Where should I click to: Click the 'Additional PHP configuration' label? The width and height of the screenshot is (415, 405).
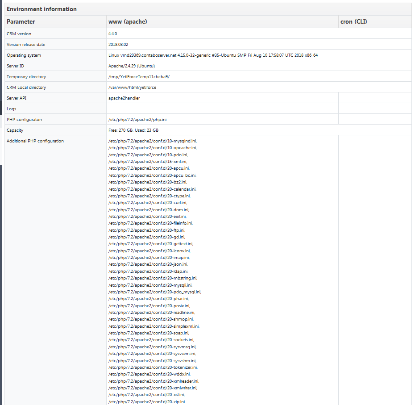(x=35, y=141)
